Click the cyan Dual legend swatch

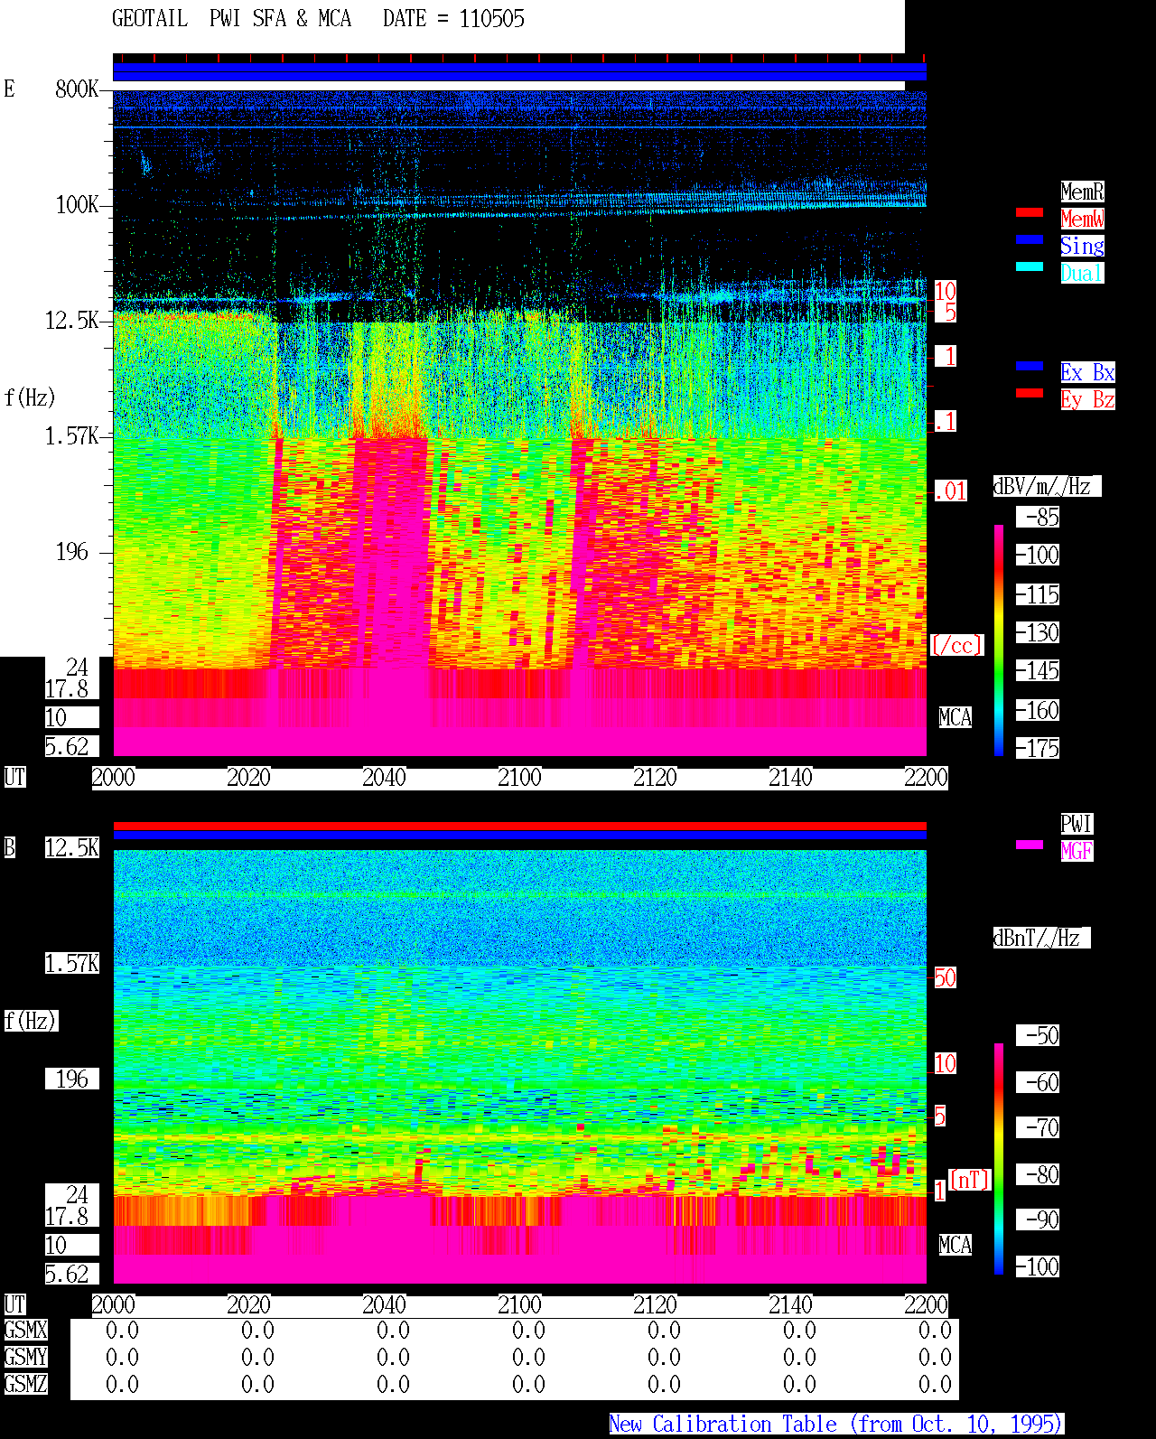[1030, 266]
